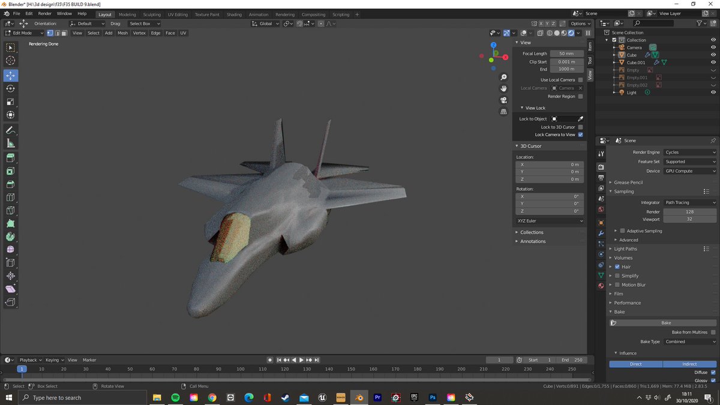Select the Move tool in toolbar

[11, 76]
